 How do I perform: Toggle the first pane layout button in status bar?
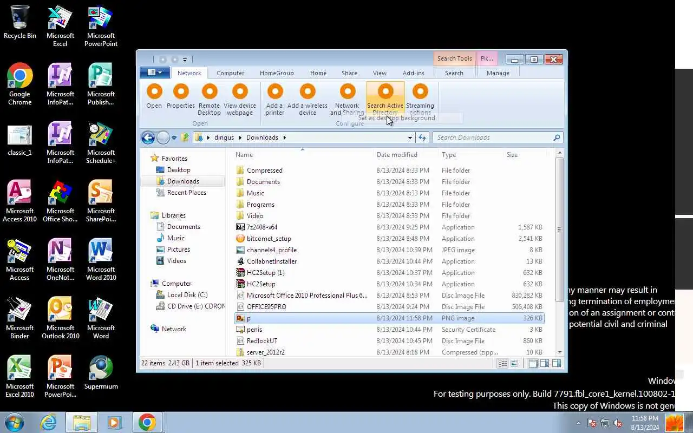click(x=533, y=364)
